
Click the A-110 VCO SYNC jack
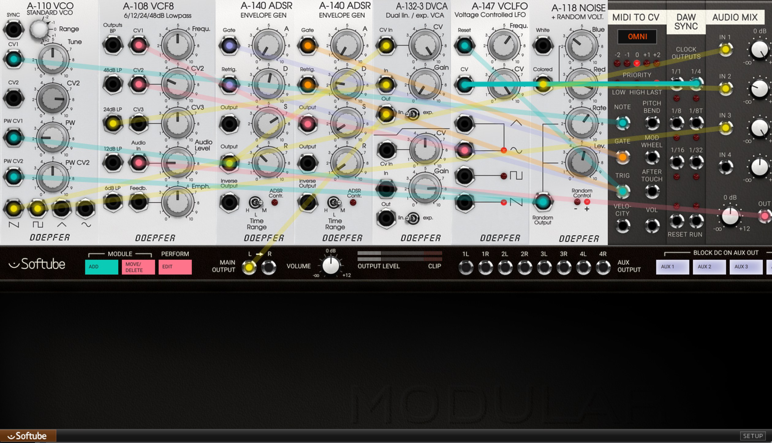(x=13, y=30)
